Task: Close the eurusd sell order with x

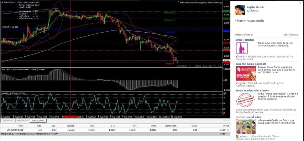Action: click(x=228, y=130)
